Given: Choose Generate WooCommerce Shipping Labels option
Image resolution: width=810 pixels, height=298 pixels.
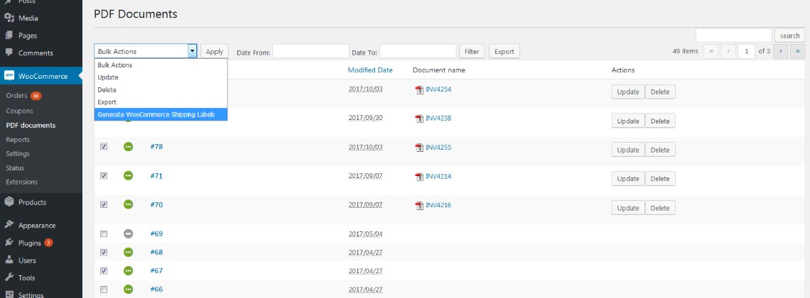Looking at the screenshot, I should click(161, 114).
